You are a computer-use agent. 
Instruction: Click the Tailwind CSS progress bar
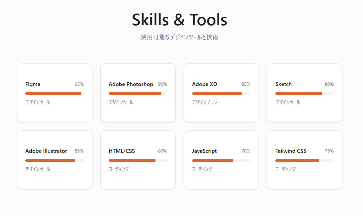pyautogui.click(x=305, y=160)
